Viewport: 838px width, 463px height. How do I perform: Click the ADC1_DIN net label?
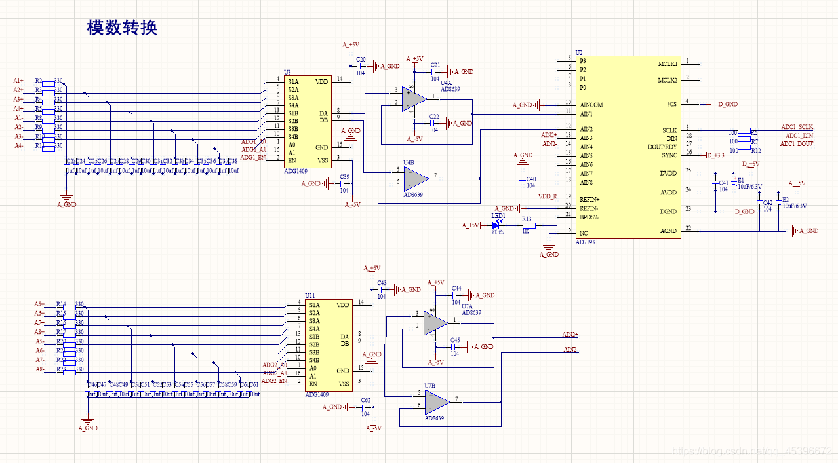[x=799, y=135]
